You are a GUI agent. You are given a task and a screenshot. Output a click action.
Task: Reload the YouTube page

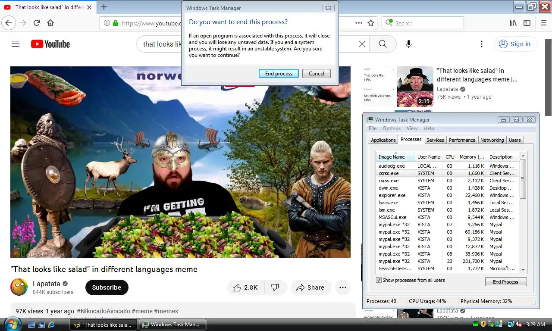click(37, 23)
